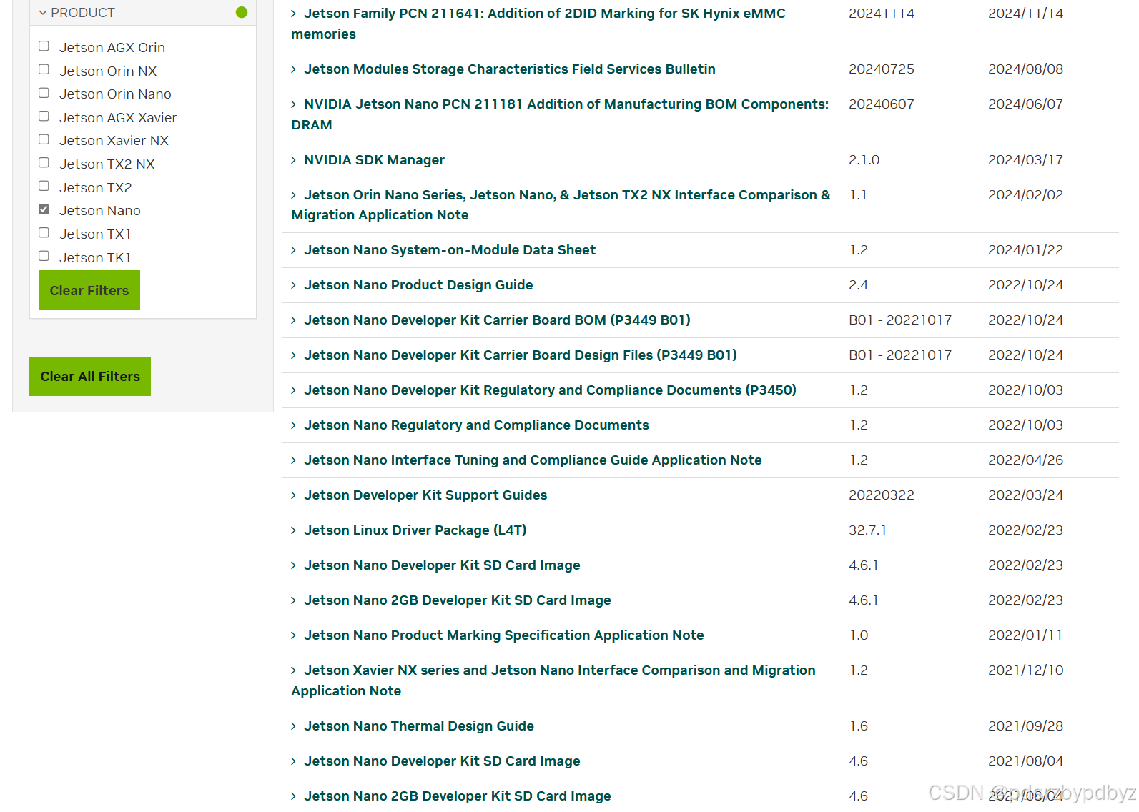Open Jetson Nano Thermal Design Guide link
1139x812 pixels.
click(x=419, y=726)
